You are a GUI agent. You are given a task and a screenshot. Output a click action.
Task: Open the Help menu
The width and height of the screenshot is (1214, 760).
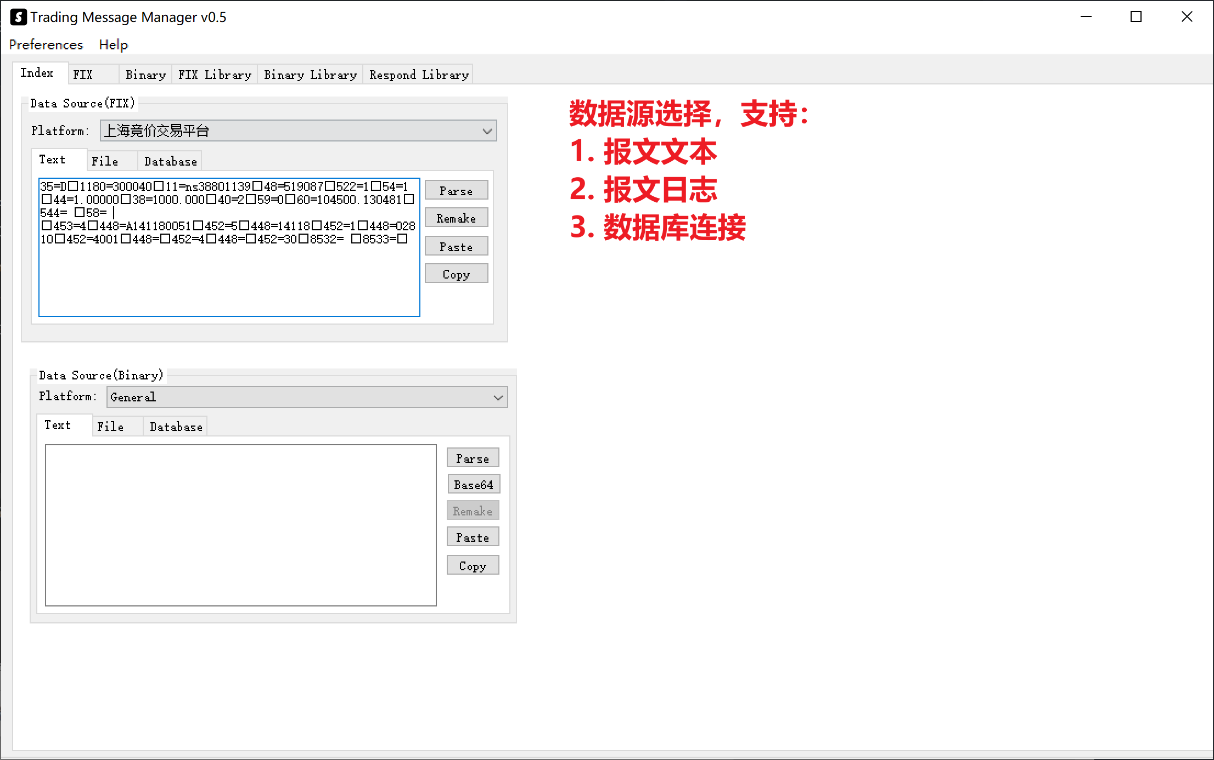point(113,44)
